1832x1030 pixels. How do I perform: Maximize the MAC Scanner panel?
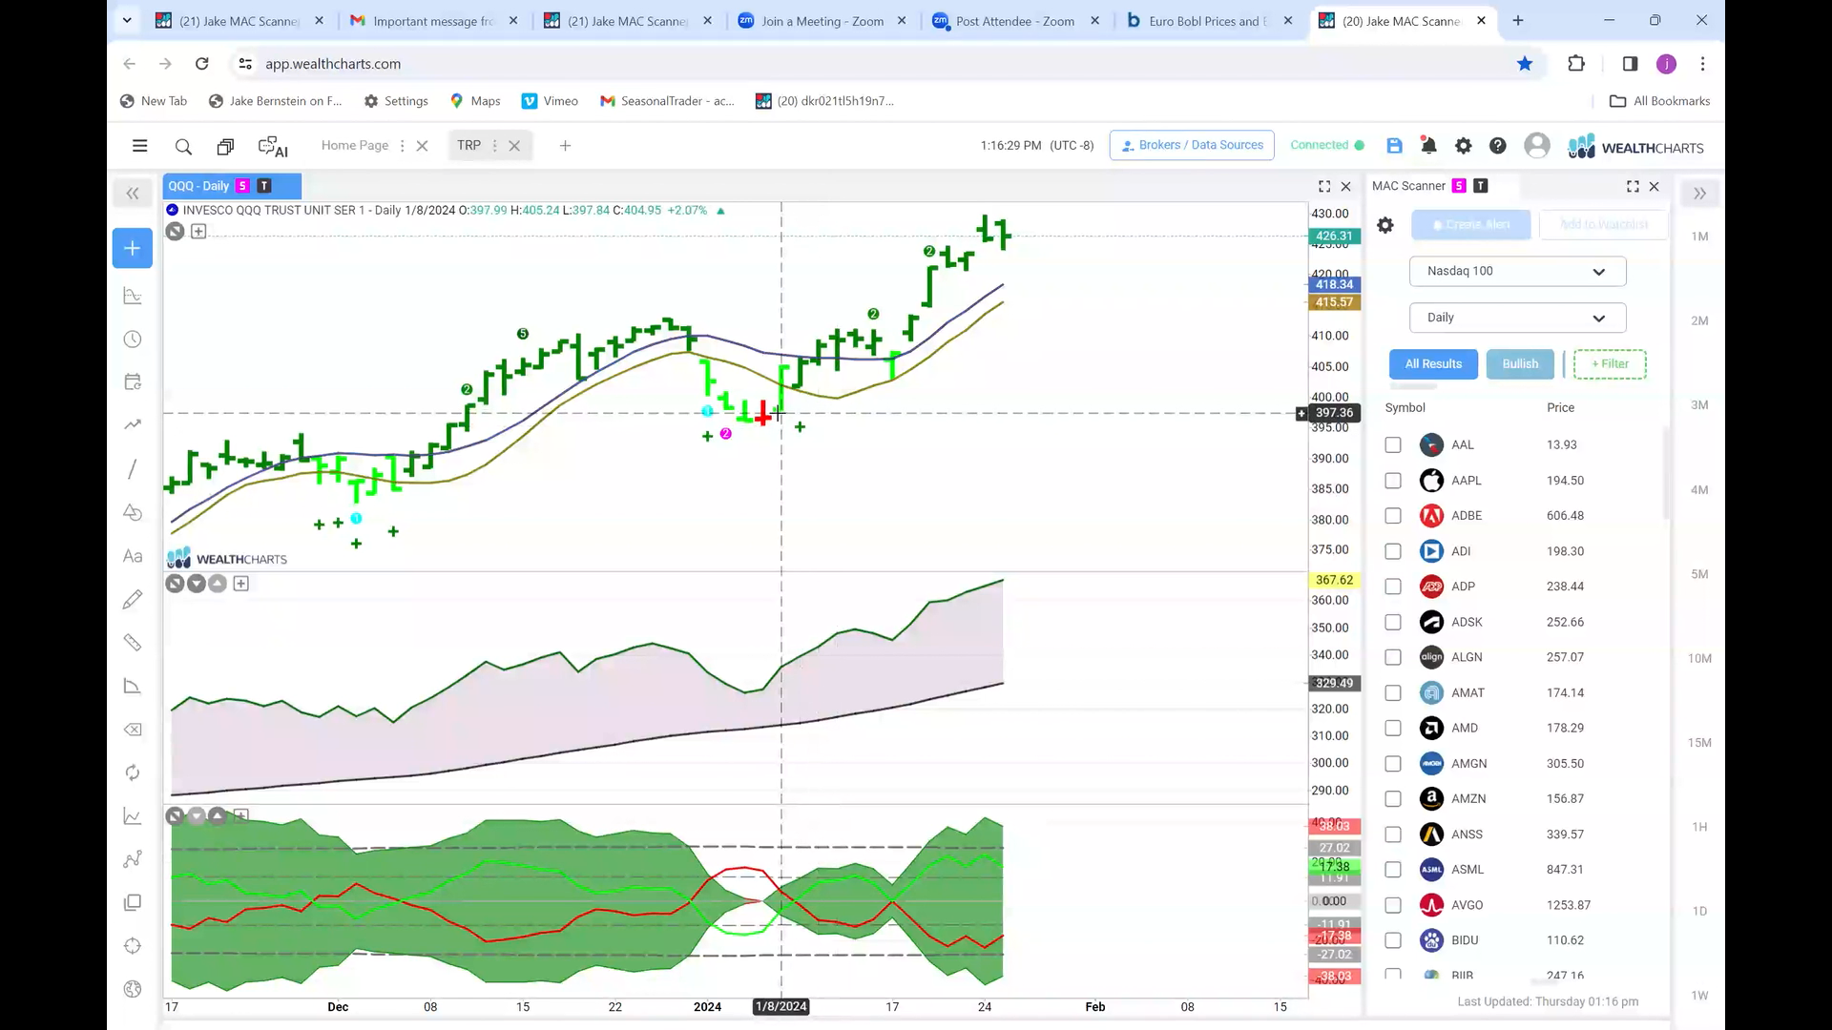point(1633,186)
